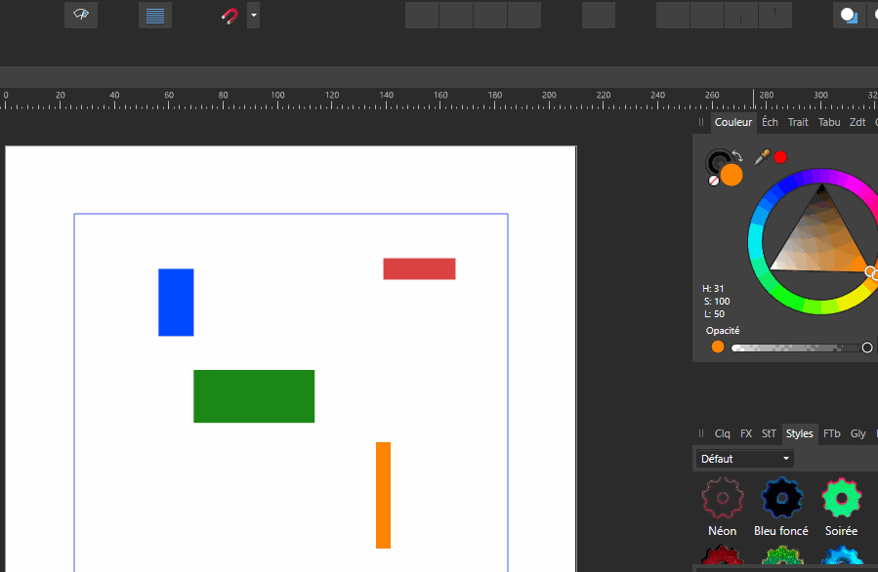The height and width of the screenshot is (572, 878).
Task: Select the red rectangle on the canvas
Action: 419,268
